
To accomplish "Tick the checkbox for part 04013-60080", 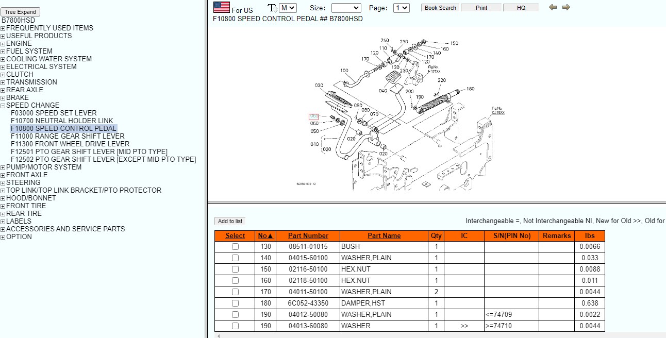I will tap(235, 326).
